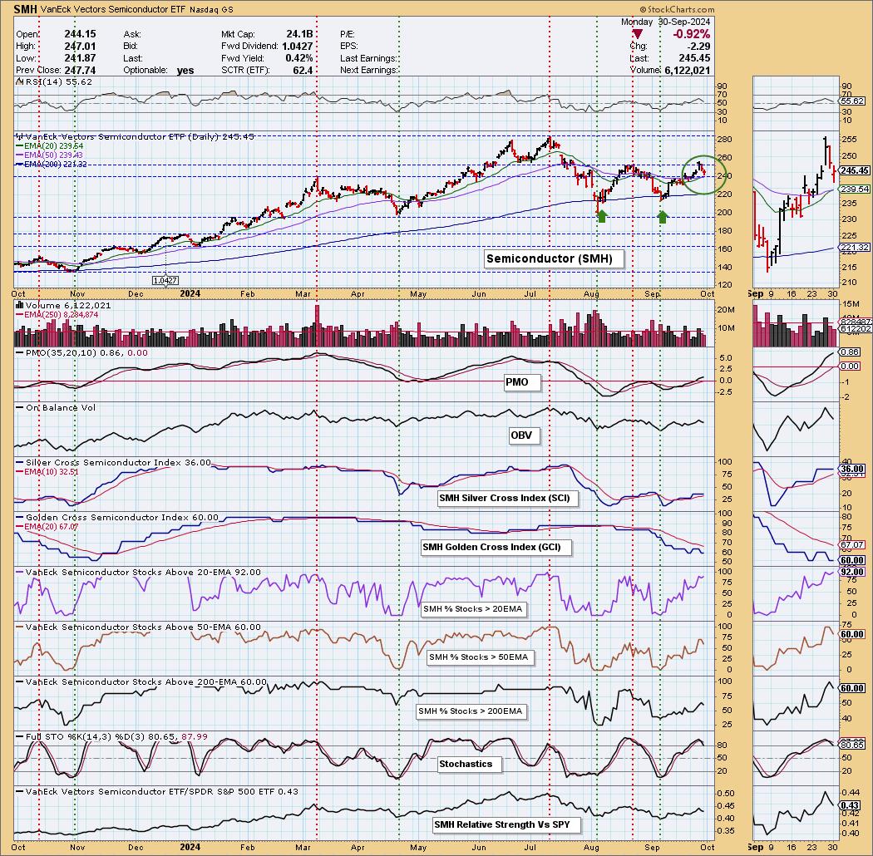Click the 221.32 EMA tag on zoom panel
Screen dimensions: 873x856
click(x=856, y=247)
